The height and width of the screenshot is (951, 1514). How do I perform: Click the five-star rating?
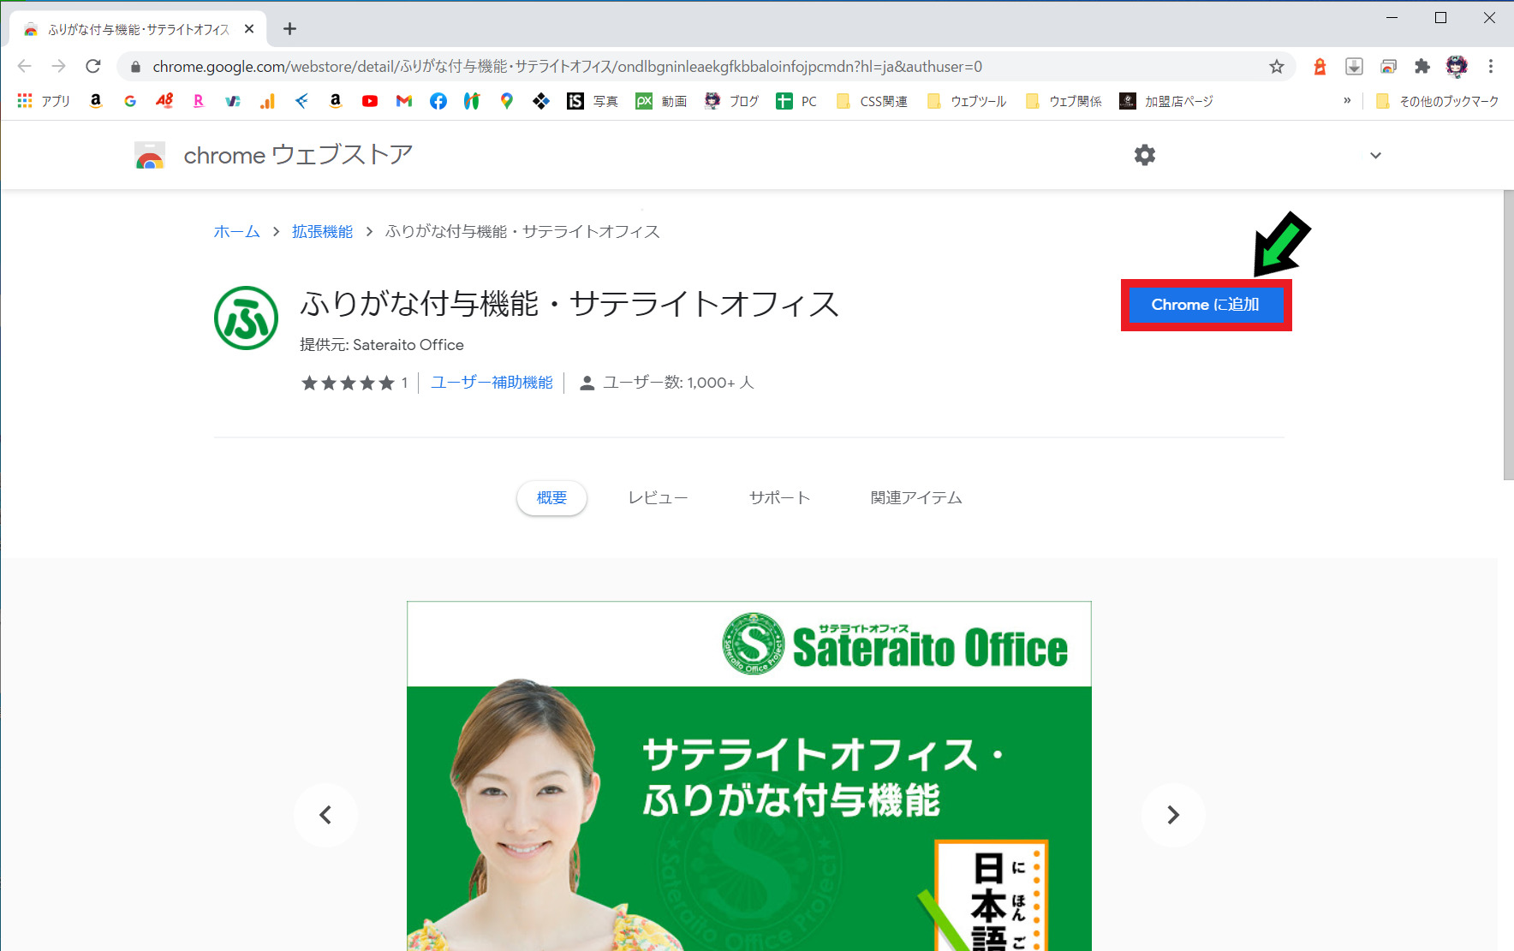(348, 383)
